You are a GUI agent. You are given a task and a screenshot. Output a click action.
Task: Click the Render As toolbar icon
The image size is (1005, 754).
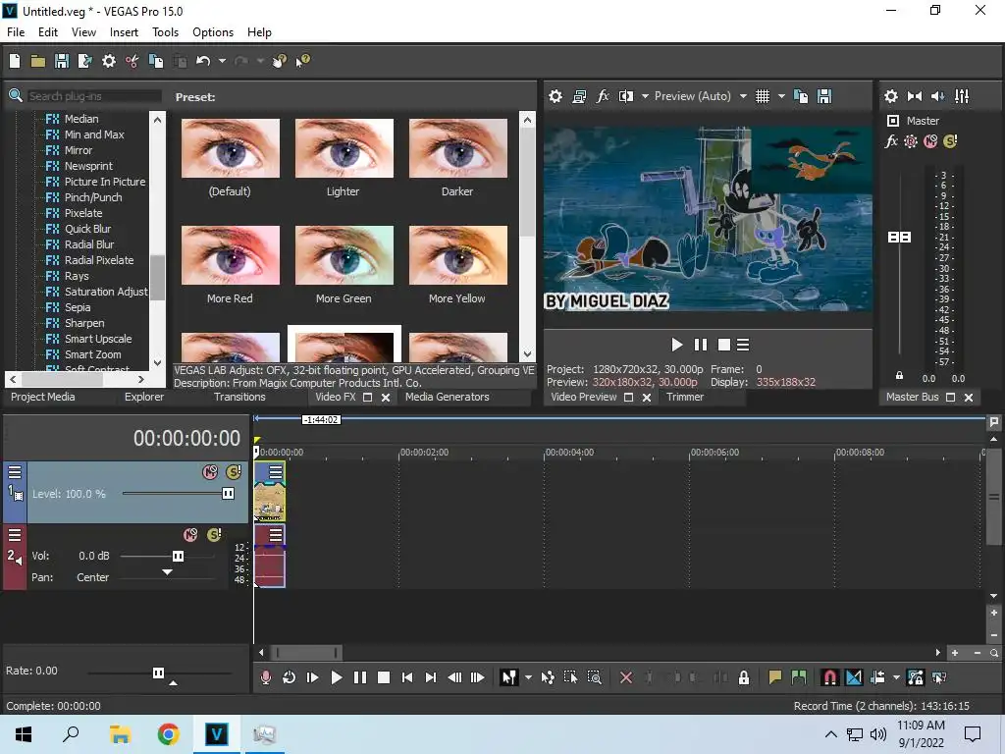pos(84,61)
